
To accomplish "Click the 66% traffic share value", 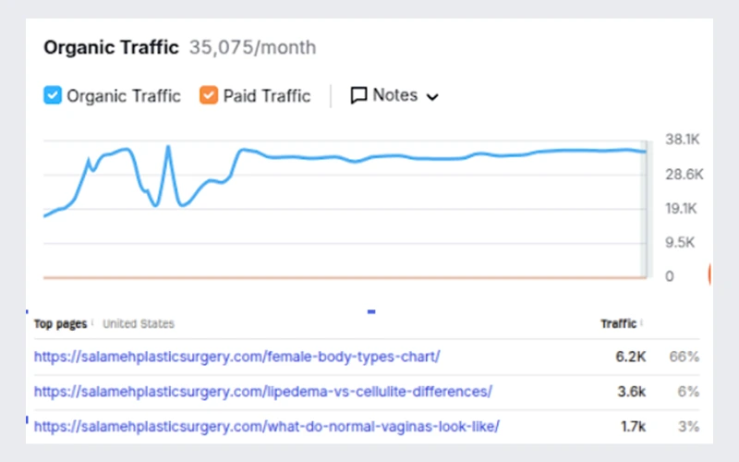I will (684, 357).
